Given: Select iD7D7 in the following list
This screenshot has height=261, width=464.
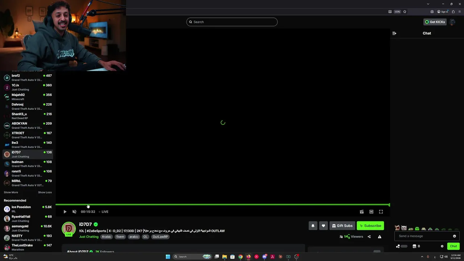Looking at the screenshot, I should pyautogui.click(x=28, y=154).
